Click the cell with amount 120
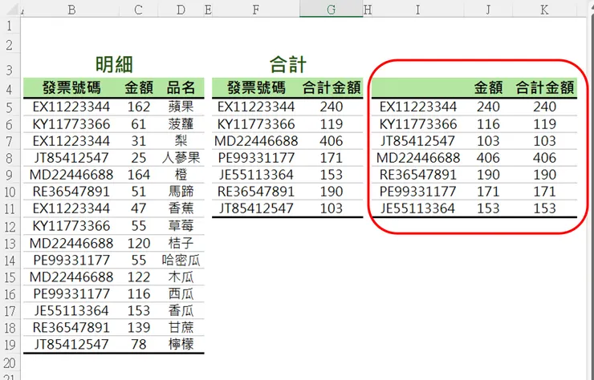The width and height of the screenshot is (594, 380). tap(139, 243)
